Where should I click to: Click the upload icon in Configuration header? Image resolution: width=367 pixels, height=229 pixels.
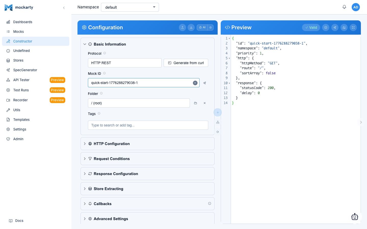[182, 27]
